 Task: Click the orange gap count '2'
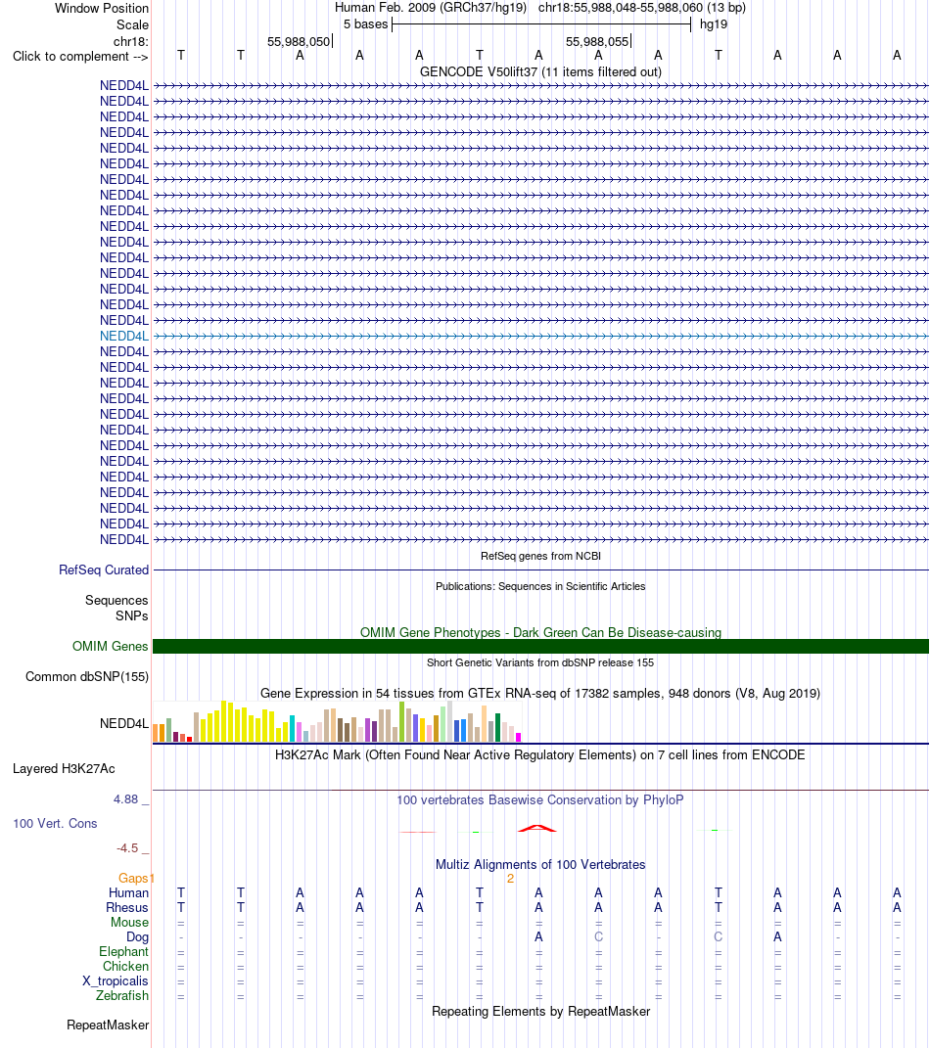pyautogui.click(x=510, y=879)
